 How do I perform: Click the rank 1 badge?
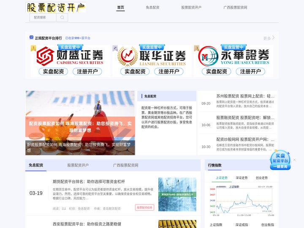(33, 48)
